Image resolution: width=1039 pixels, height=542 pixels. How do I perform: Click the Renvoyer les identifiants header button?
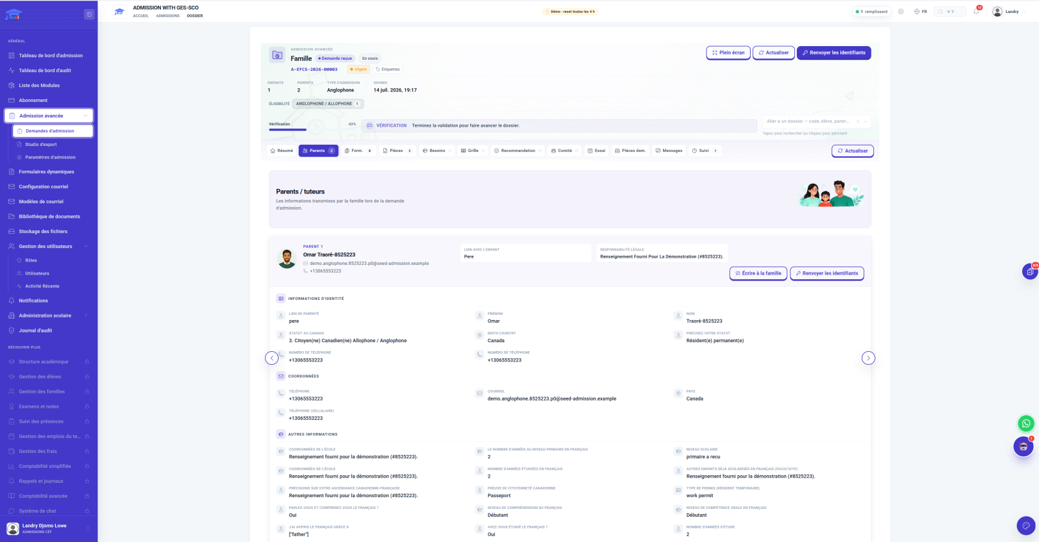[x=834, y=53]
